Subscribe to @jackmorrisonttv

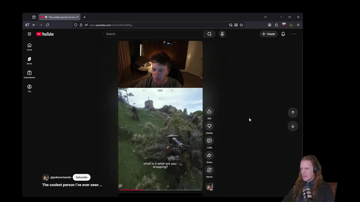tap(82, 177)
